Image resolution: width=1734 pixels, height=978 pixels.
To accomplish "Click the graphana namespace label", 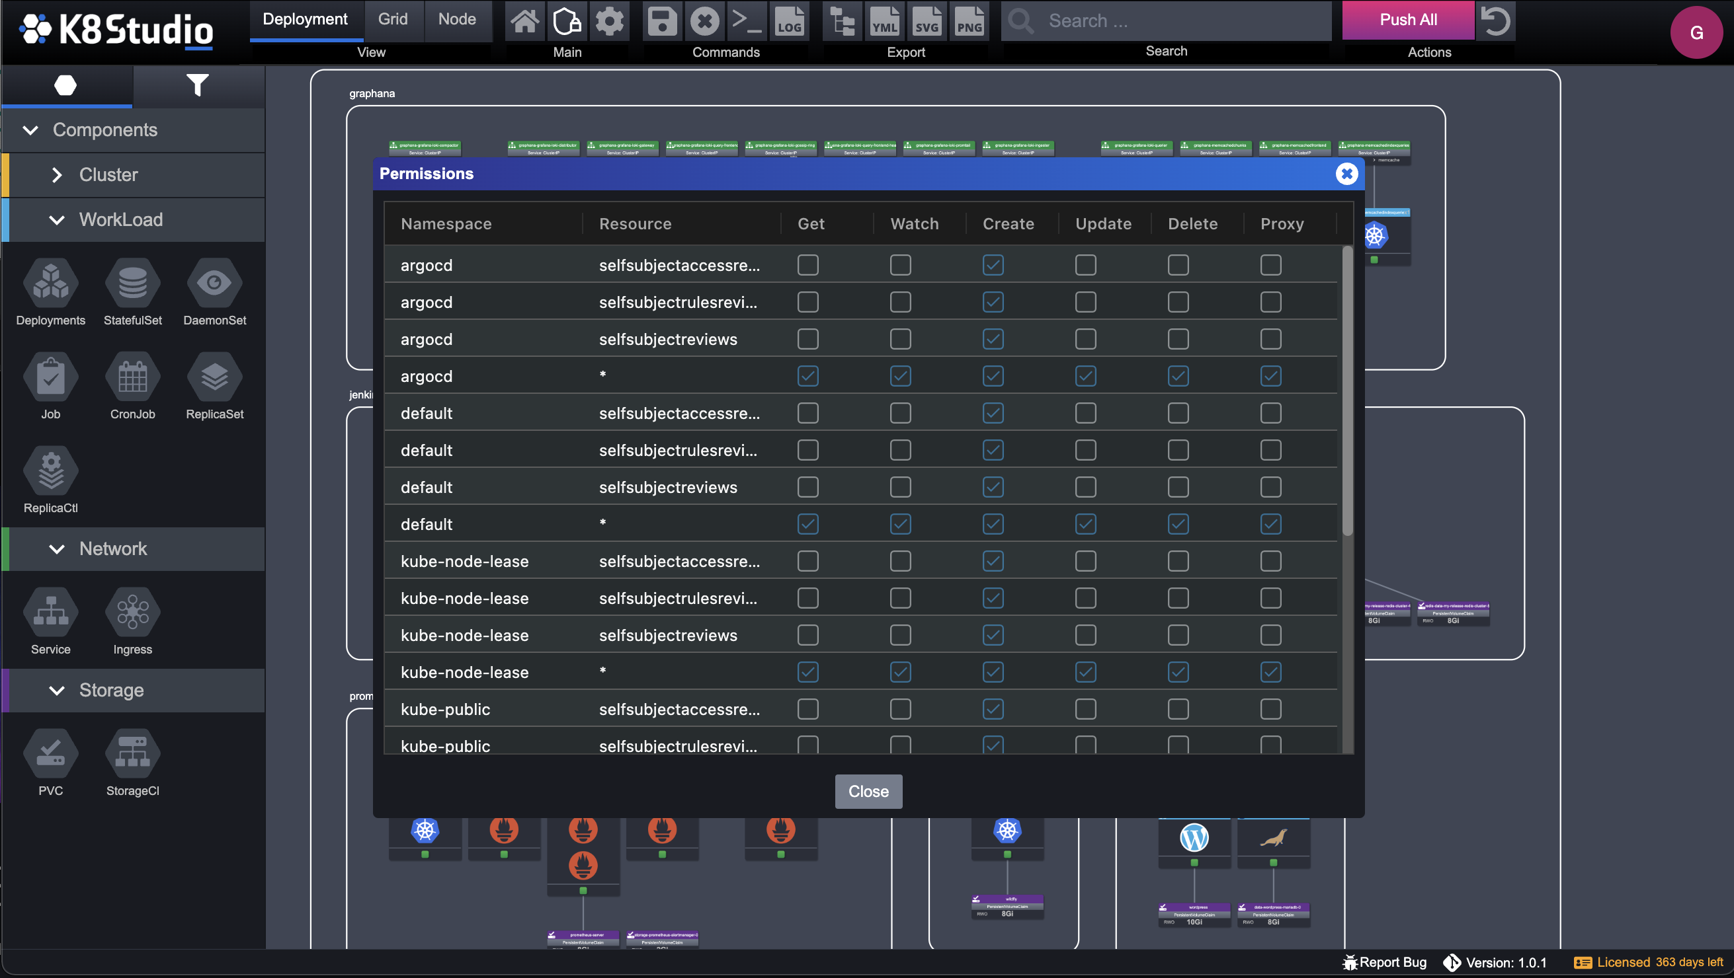I will (x=372, y=93).
